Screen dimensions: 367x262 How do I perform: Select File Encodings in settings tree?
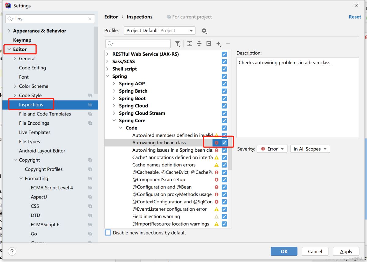pos(34,123)
